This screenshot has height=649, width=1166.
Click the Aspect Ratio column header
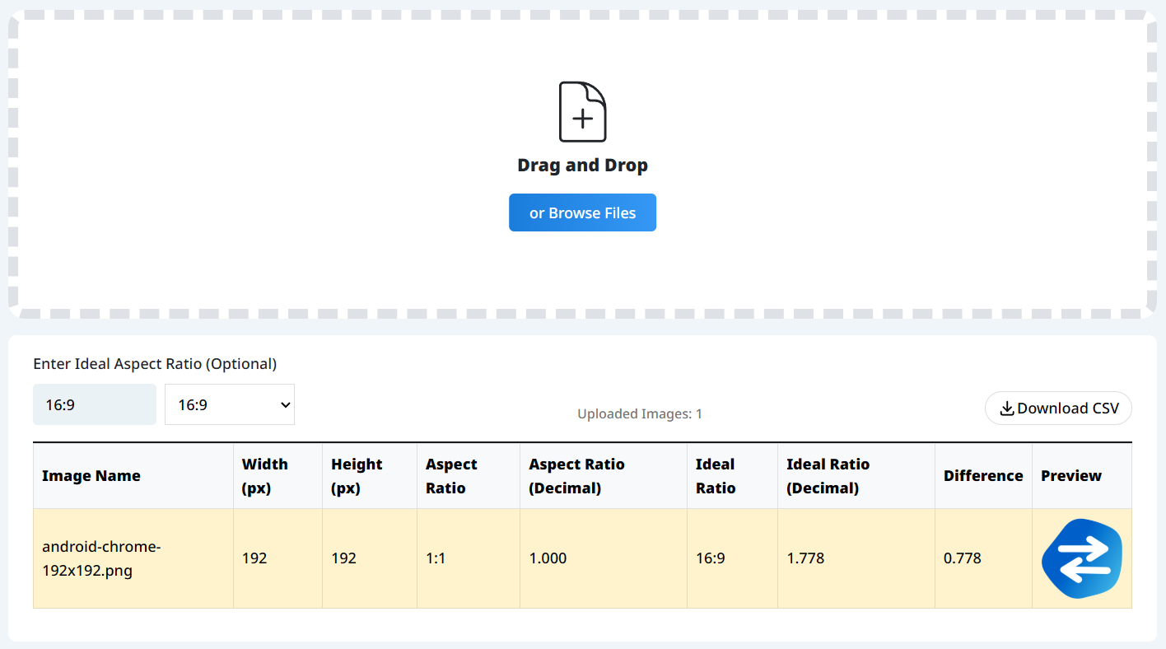point(469,476)
